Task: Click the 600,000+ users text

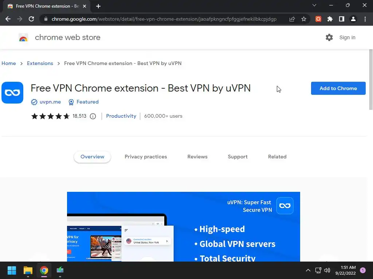Action: 163,116
